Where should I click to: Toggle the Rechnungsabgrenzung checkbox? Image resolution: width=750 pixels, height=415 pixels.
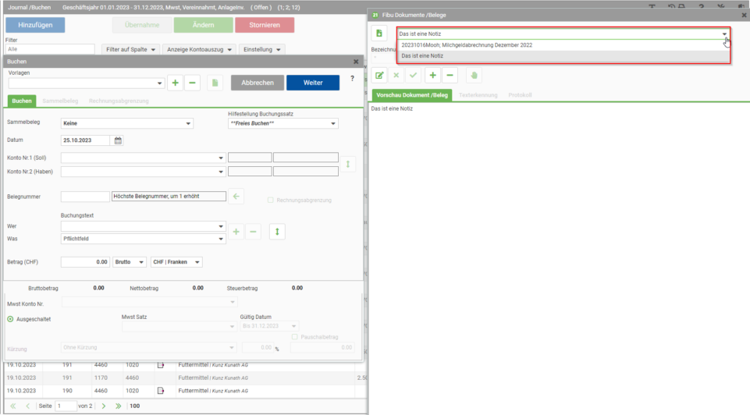[270, 200]
